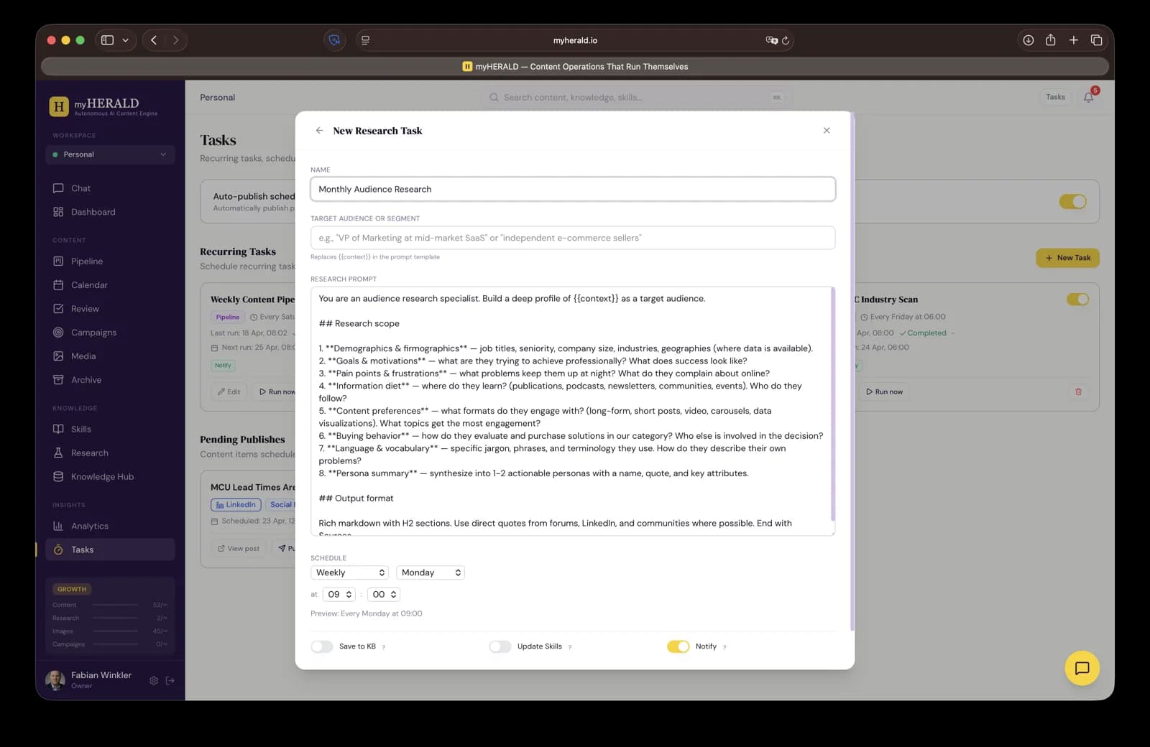Click the Fabian Winkler profile avatar
The height and width of the screenshot is (747, 1150).
pos(55,679)
